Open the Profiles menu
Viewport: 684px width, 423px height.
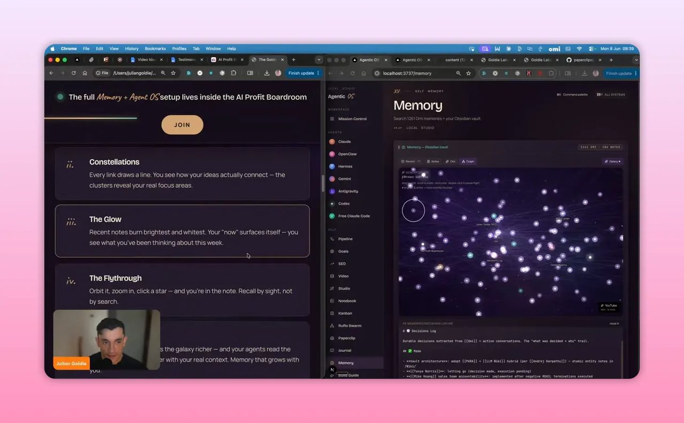(x=179, y=49)
